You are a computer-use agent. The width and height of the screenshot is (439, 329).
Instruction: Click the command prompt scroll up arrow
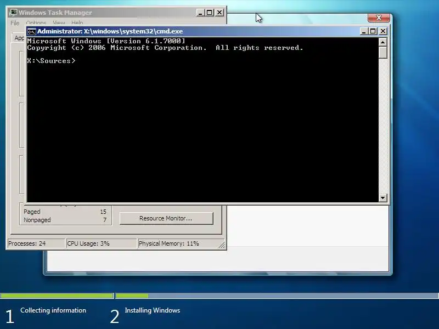(x=382, y=42)
